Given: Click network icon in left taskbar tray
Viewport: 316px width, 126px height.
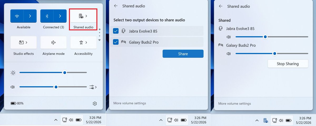Looking at the screenshot, I should tap(65, 120).
